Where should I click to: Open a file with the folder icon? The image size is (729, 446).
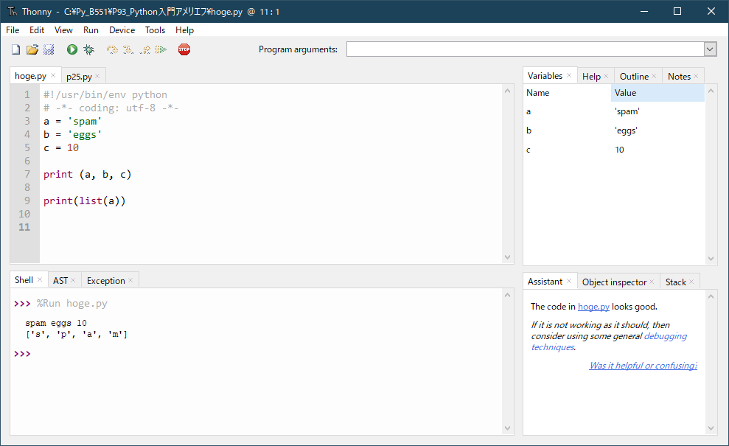[x=32, y=49]
